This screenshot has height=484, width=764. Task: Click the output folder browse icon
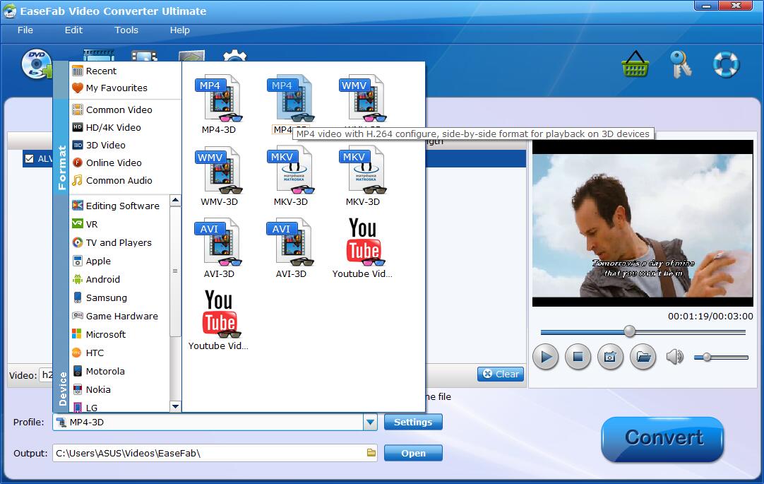(x=371, y=453)
